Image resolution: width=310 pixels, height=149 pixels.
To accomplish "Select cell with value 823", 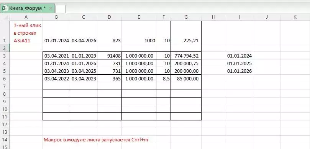I will [109, 32].
